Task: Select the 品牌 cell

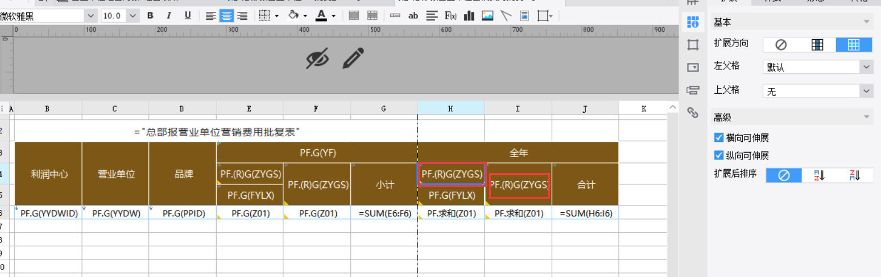Action: [183, 174]
